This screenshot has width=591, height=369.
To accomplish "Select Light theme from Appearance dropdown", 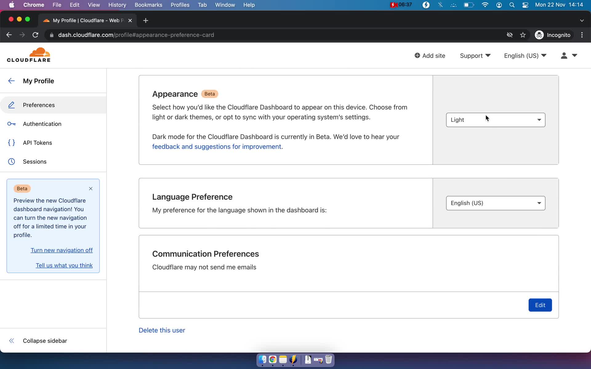I will pyautogui.click(x=496, y=119).
